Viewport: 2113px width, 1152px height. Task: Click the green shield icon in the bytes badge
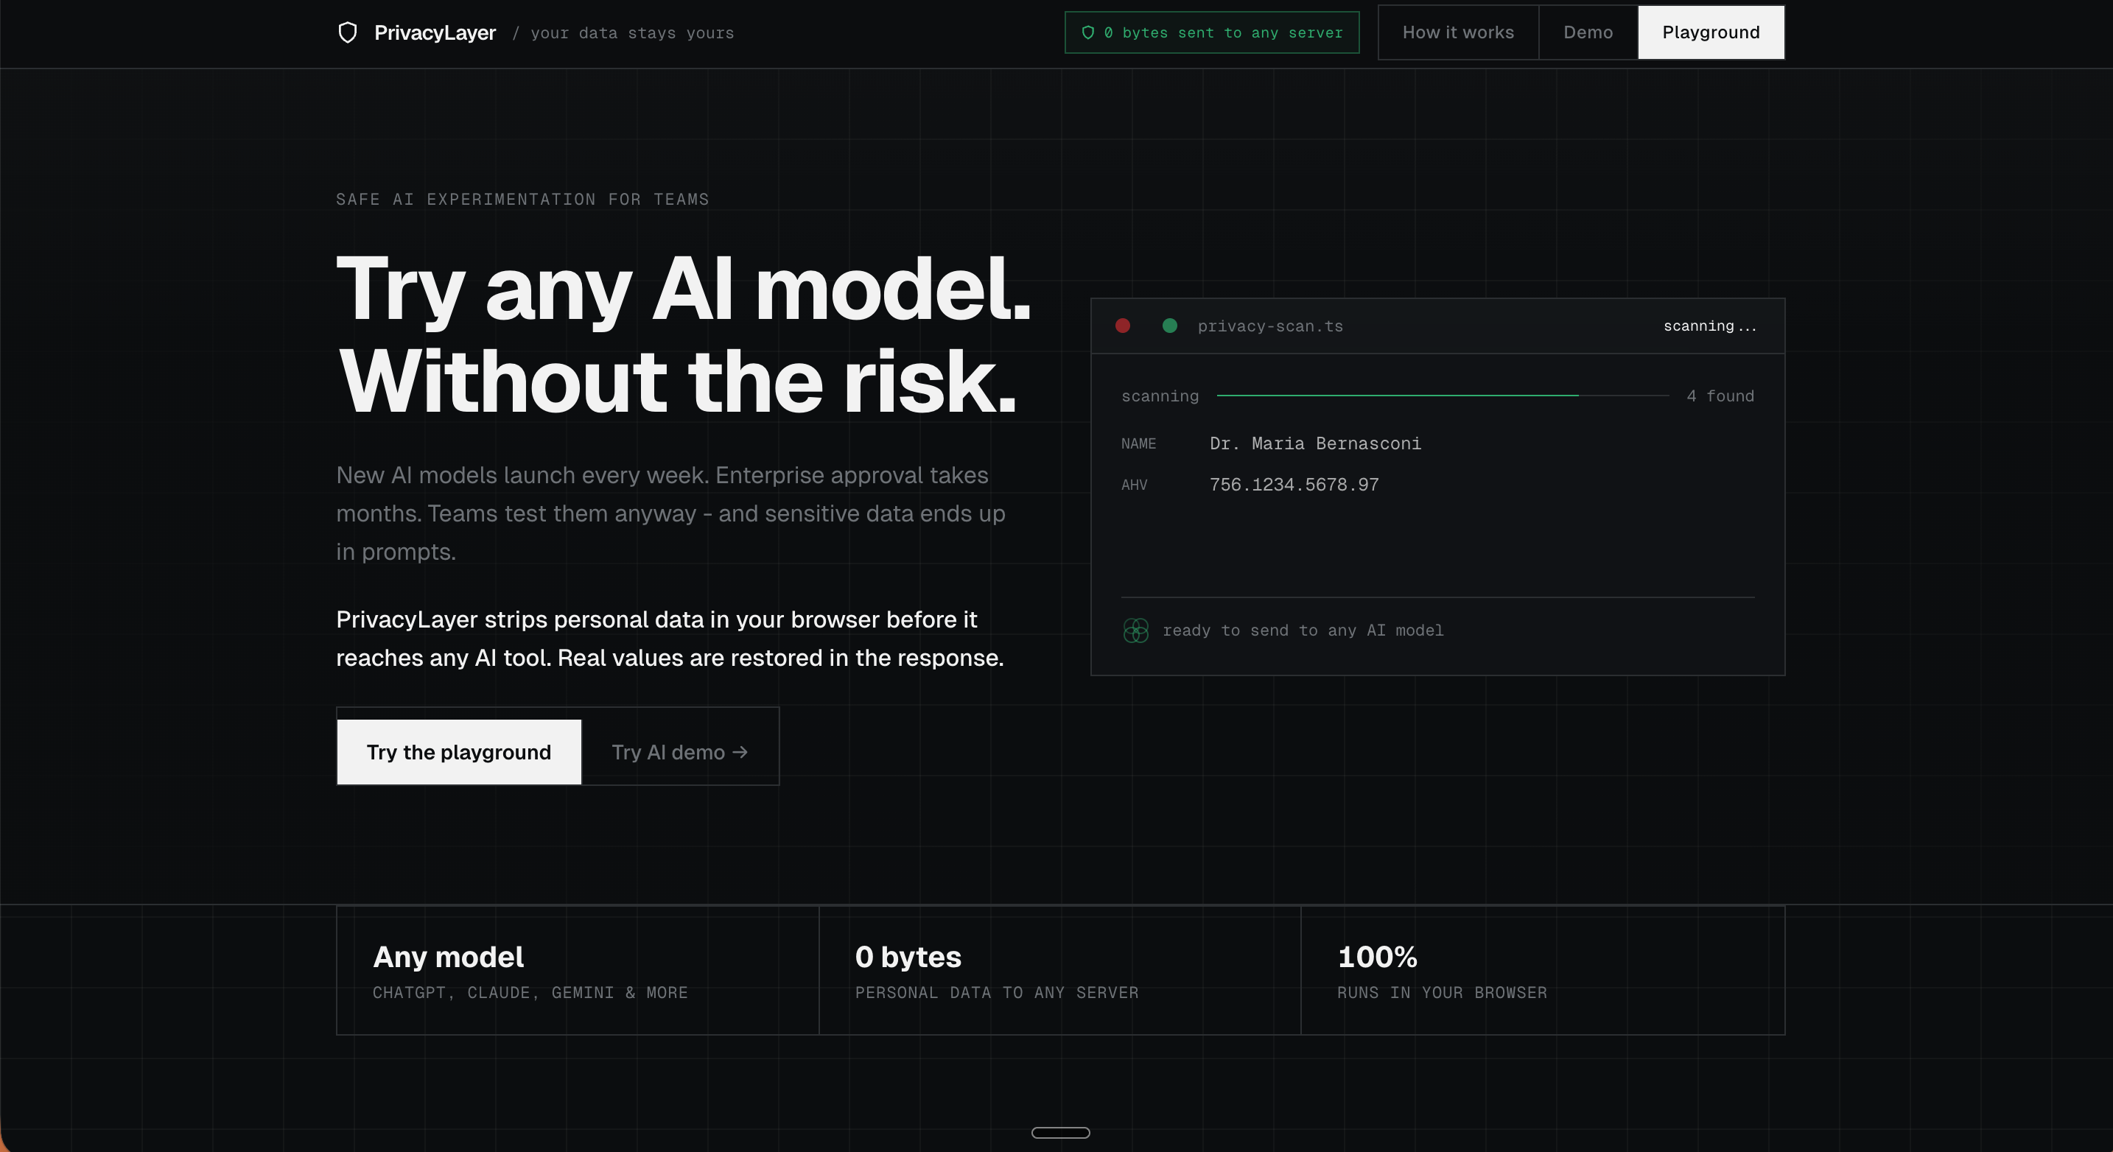(x=1087, y=33)
